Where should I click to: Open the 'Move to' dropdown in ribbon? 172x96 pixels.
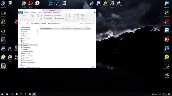(x=48, y=16)
